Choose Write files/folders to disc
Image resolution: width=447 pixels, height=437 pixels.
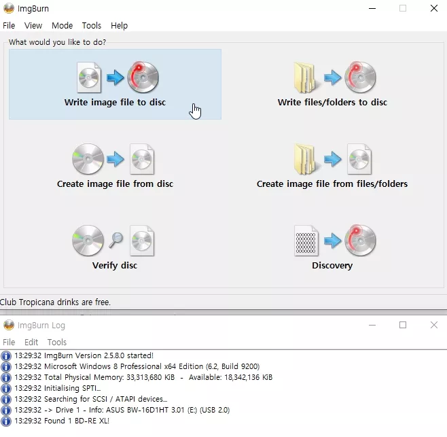[332, 84]
